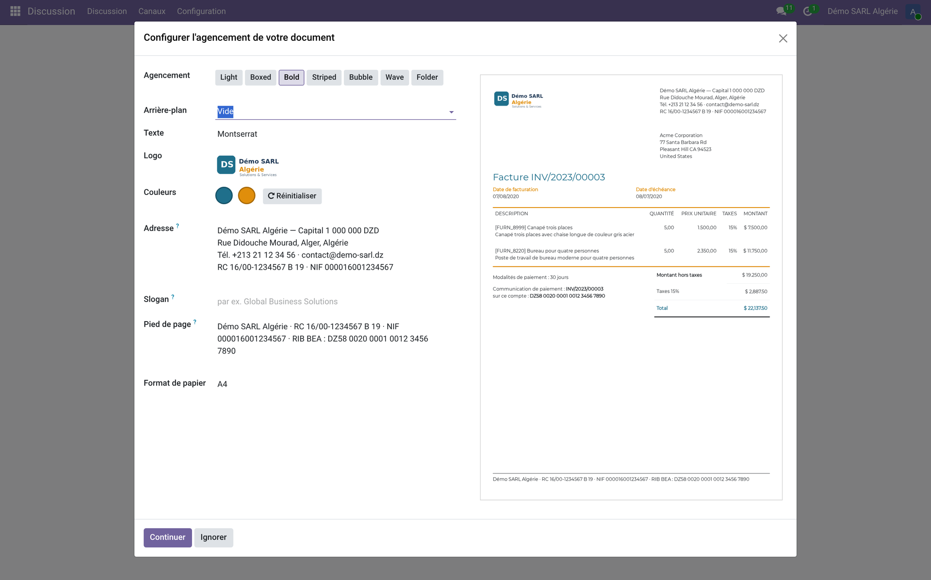The width and height of the screenshot is (931, 580).
Task: Click the preview Total amount $ 22,137.50
Action: (x=755, y=308)
